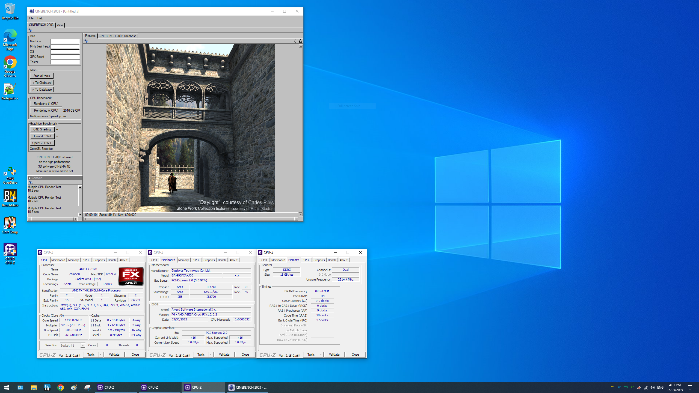Click the move-view cross icon in the Pictures panel

pos(296,41)
